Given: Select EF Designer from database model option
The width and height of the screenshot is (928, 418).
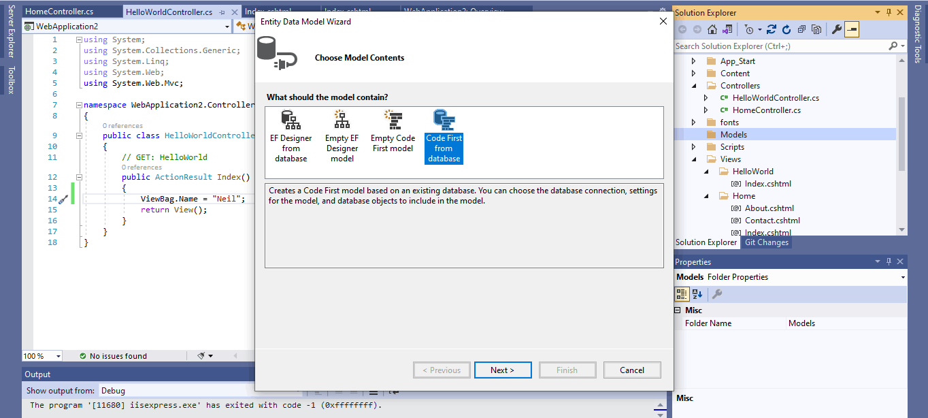Looking at the screenshot, I should pyautogui.click(x=291, y=137).
